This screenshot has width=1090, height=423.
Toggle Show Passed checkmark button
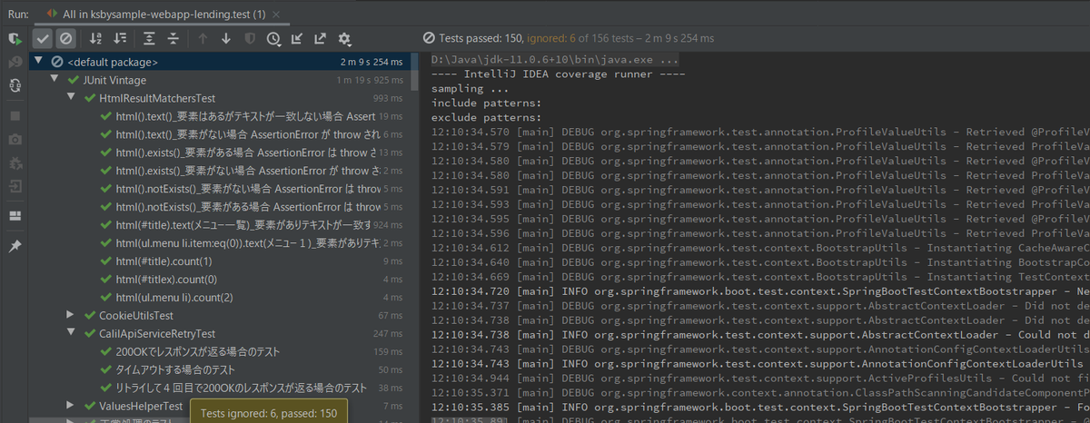coord(43,38)
